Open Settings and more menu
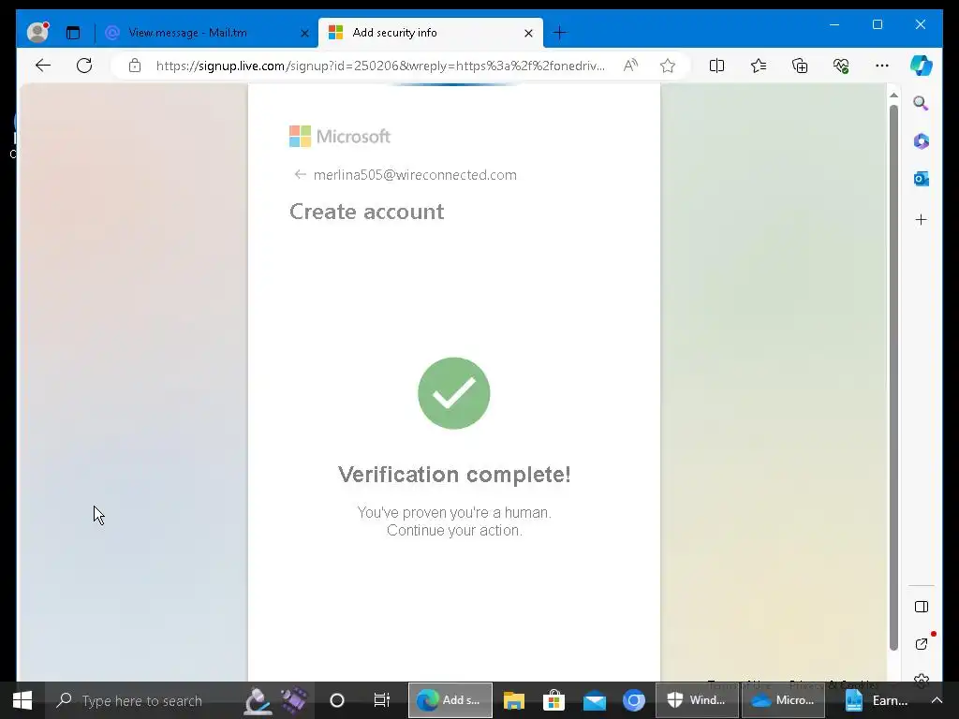Viewport: 959px width, 719px height. tap(882, 66)
